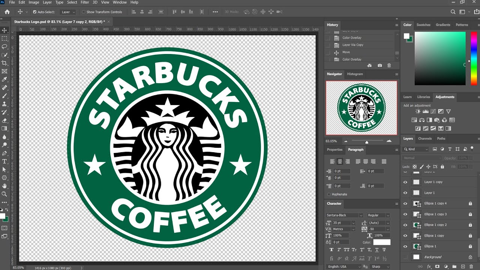Open the Kind layer filter dropdown
Screen dimensions: 480x270
click(x=415, y=149)
